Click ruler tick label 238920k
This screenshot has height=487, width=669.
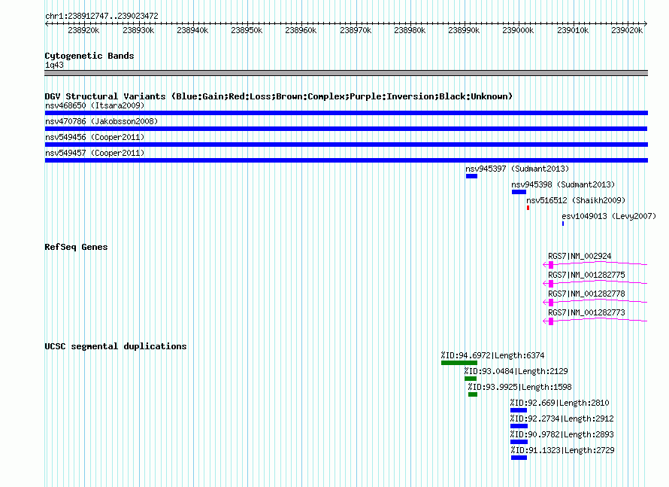[83, 30]
